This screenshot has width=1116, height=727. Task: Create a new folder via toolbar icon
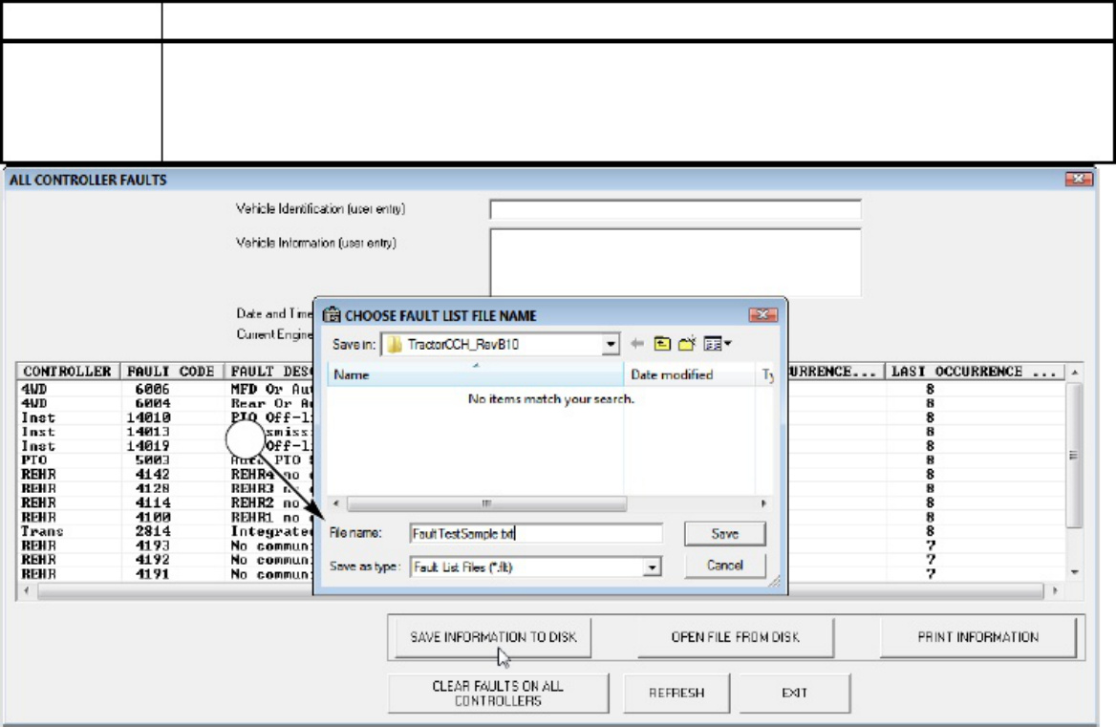click(687, 344)
